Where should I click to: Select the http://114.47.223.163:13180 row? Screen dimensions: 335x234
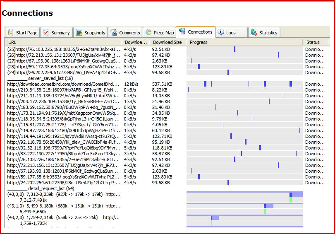click(x=167, y=130)
